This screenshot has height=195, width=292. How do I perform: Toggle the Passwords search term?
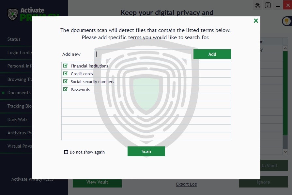pos(65,89)
